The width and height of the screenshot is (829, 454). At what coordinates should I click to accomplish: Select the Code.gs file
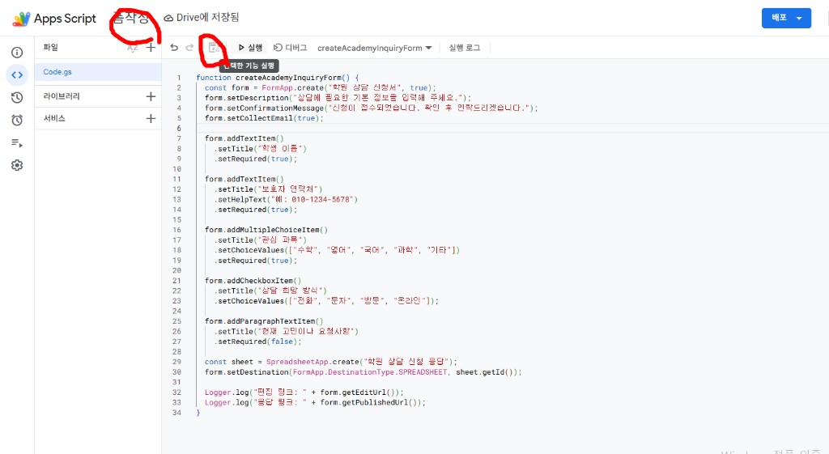(x=98, y=72)
